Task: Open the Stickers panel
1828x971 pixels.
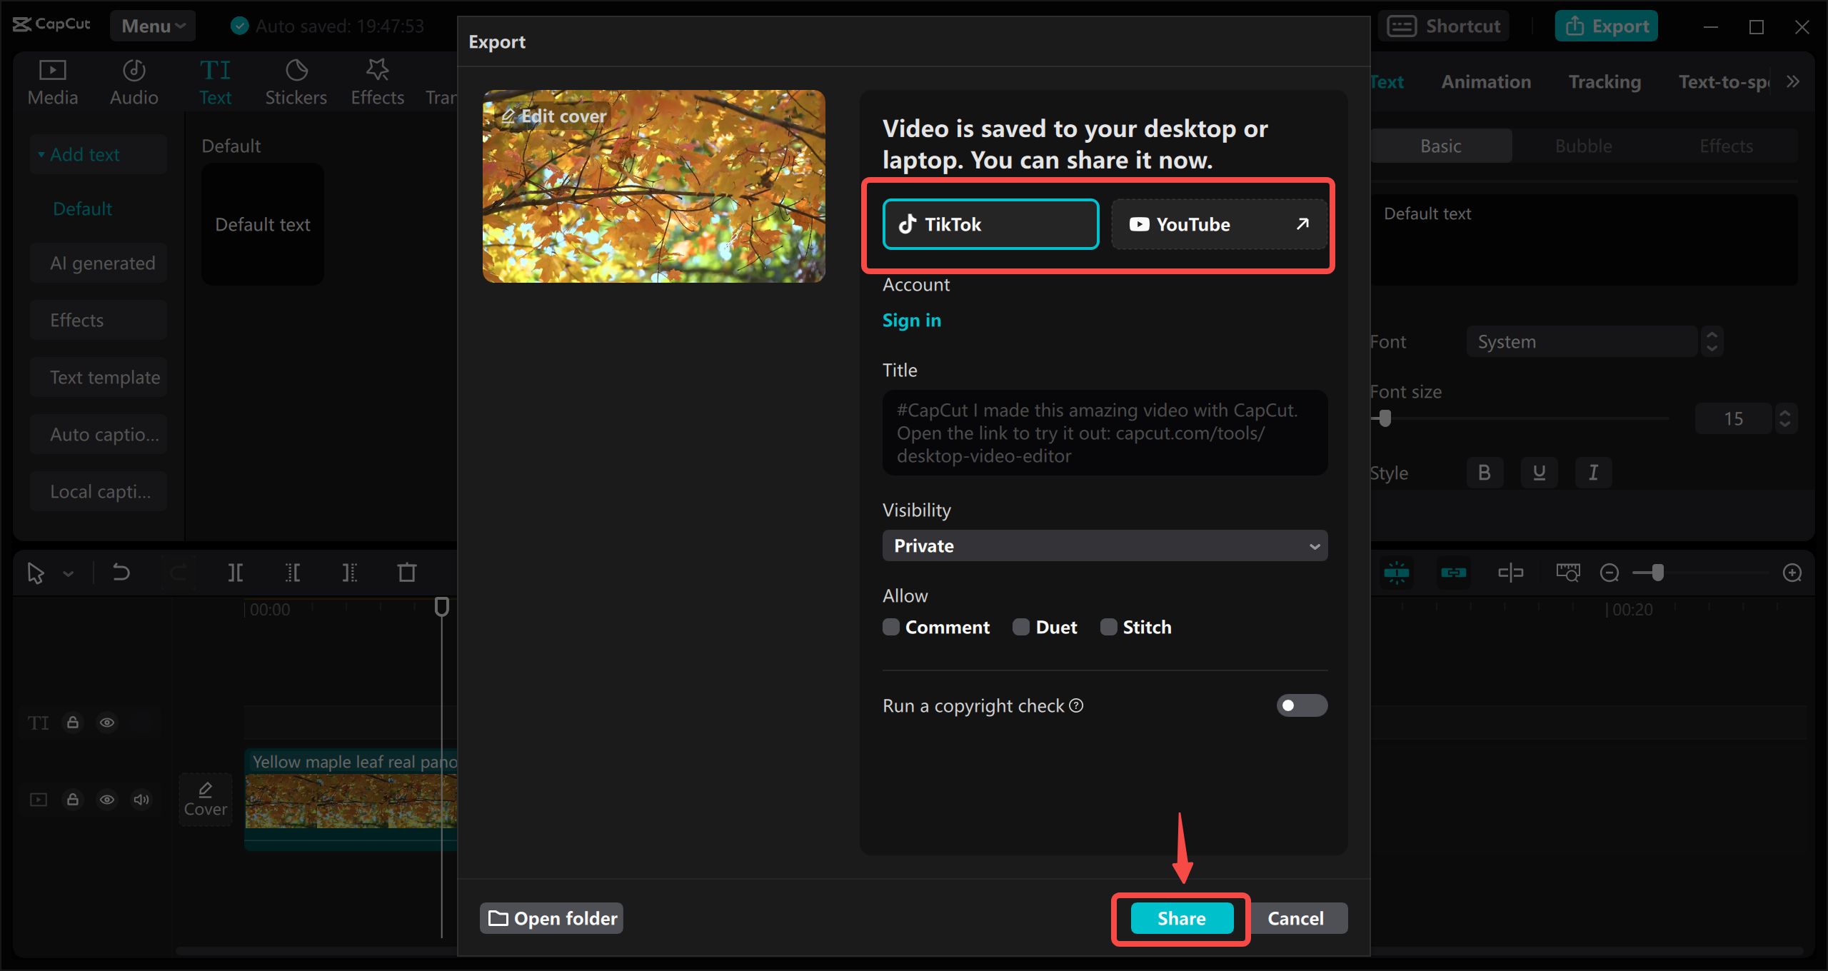Action: pyautogui.click(x=296, y=83)
